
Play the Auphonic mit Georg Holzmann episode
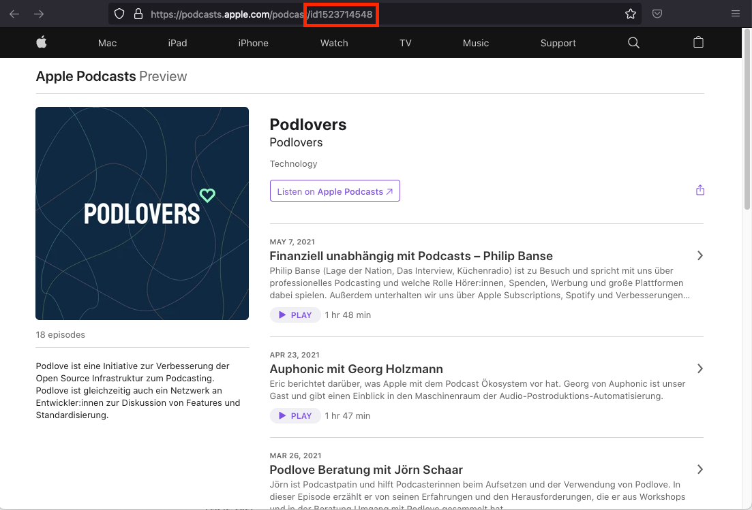click(295, 415)
